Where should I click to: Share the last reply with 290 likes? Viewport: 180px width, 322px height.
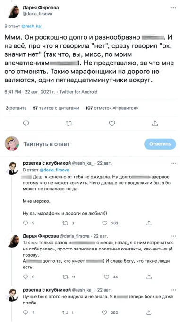pyautogui.click(x=149, y=313)
